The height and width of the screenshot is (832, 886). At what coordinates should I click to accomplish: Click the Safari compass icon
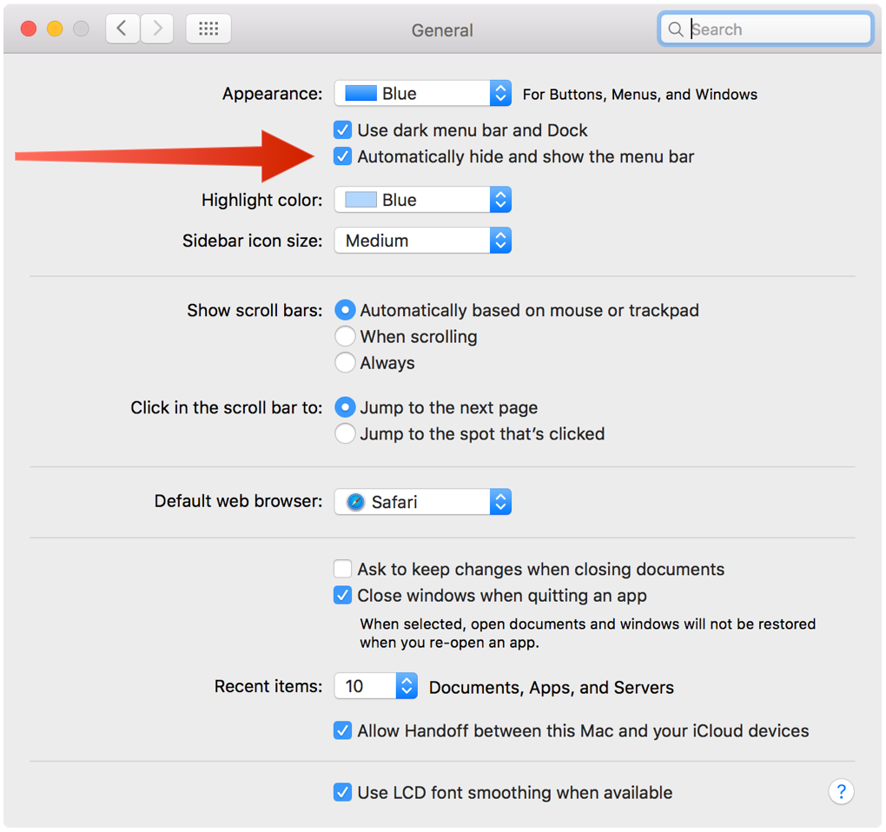pyautogui.click(x=355, y=502)
